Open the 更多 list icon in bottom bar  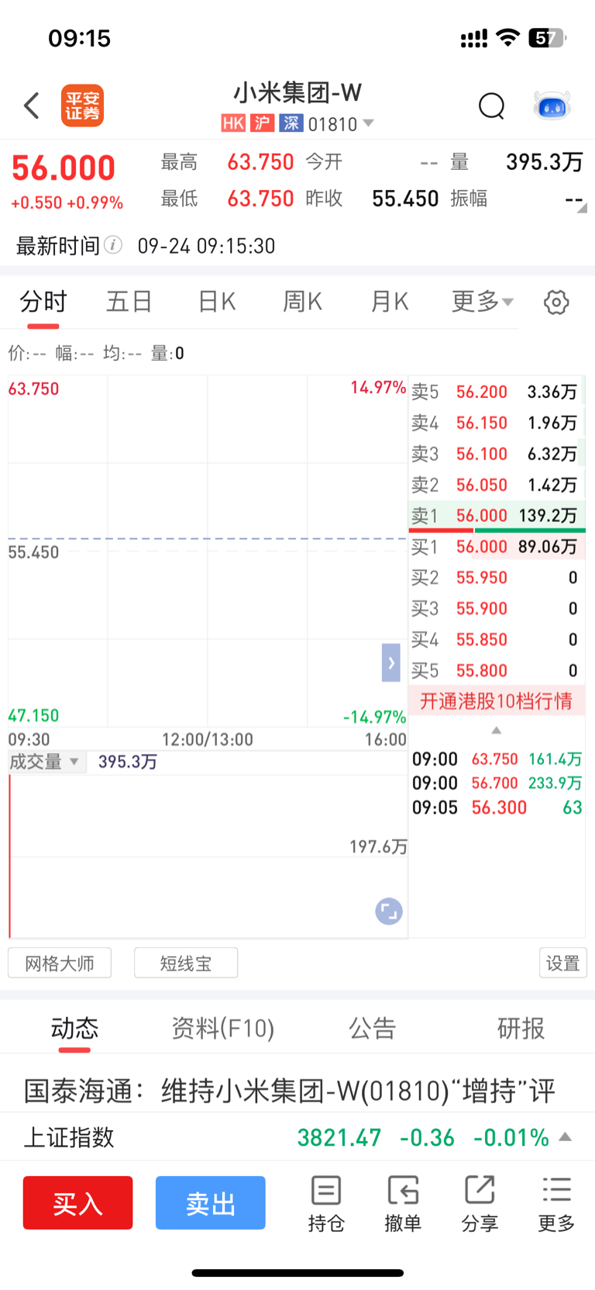click(556, 1203)
